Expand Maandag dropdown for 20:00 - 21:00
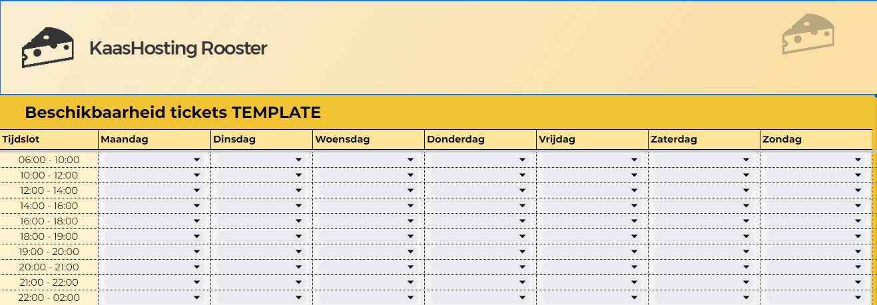This screenshot has height=305, width=877. 196,267
